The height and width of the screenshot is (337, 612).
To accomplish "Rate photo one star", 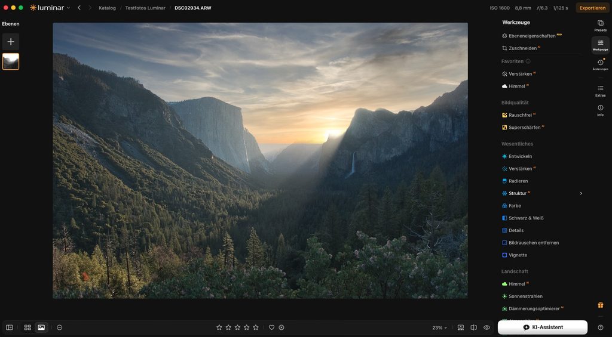I will (x=219, y=327).
